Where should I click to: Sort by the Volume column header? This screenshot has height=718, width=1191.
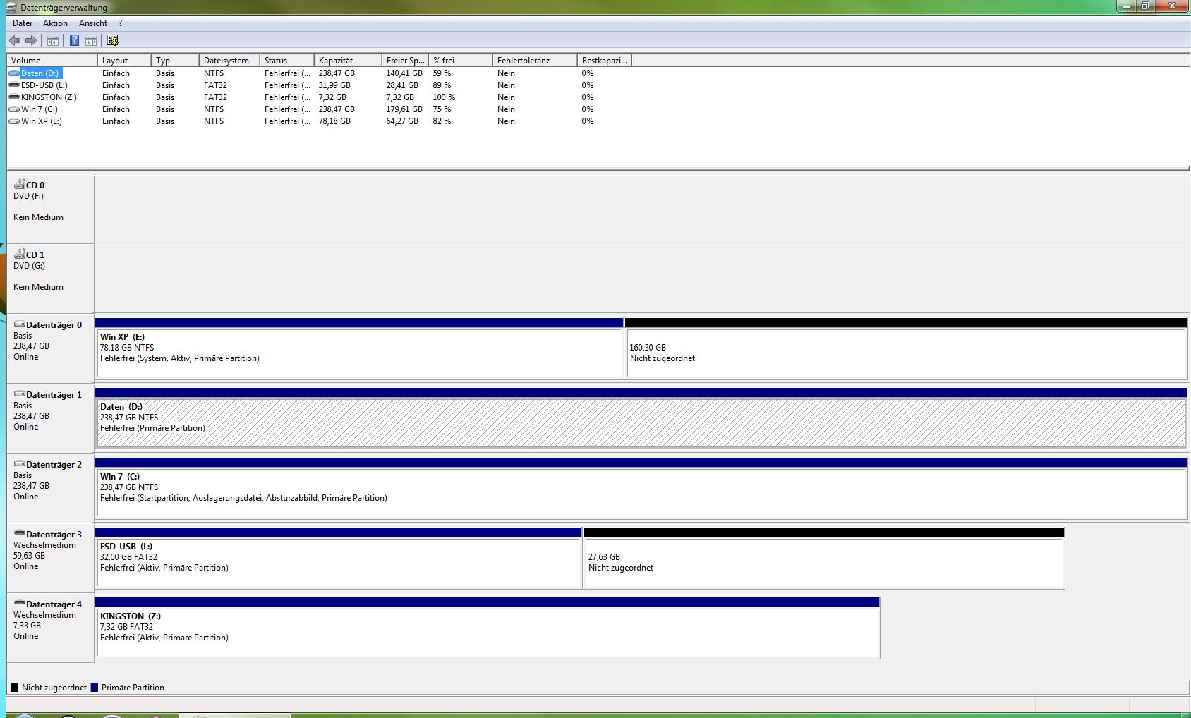[x=52, y=61]
